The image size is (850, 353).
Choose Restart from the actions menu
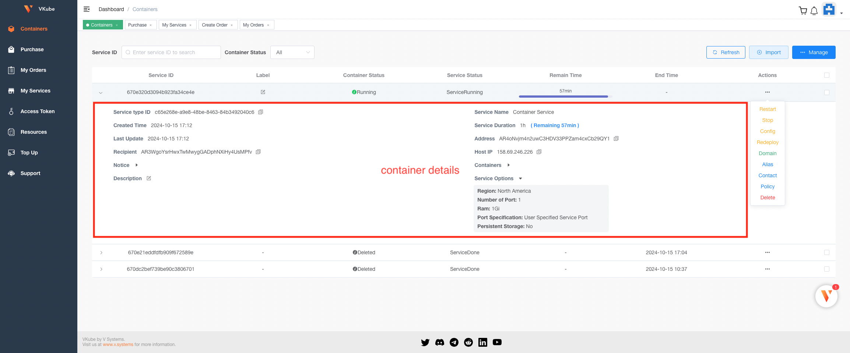(x=768, y=109)
